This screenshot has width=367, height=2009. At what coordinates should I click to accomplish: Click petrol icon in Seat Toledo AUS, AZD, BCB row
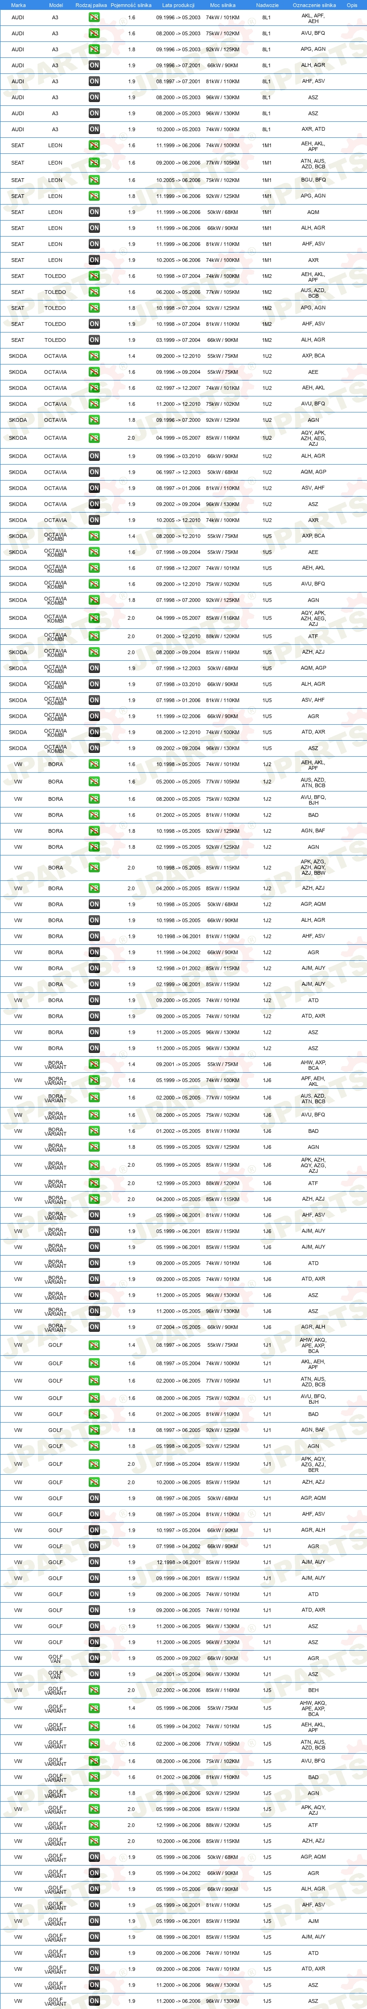[x=93, y=293]
